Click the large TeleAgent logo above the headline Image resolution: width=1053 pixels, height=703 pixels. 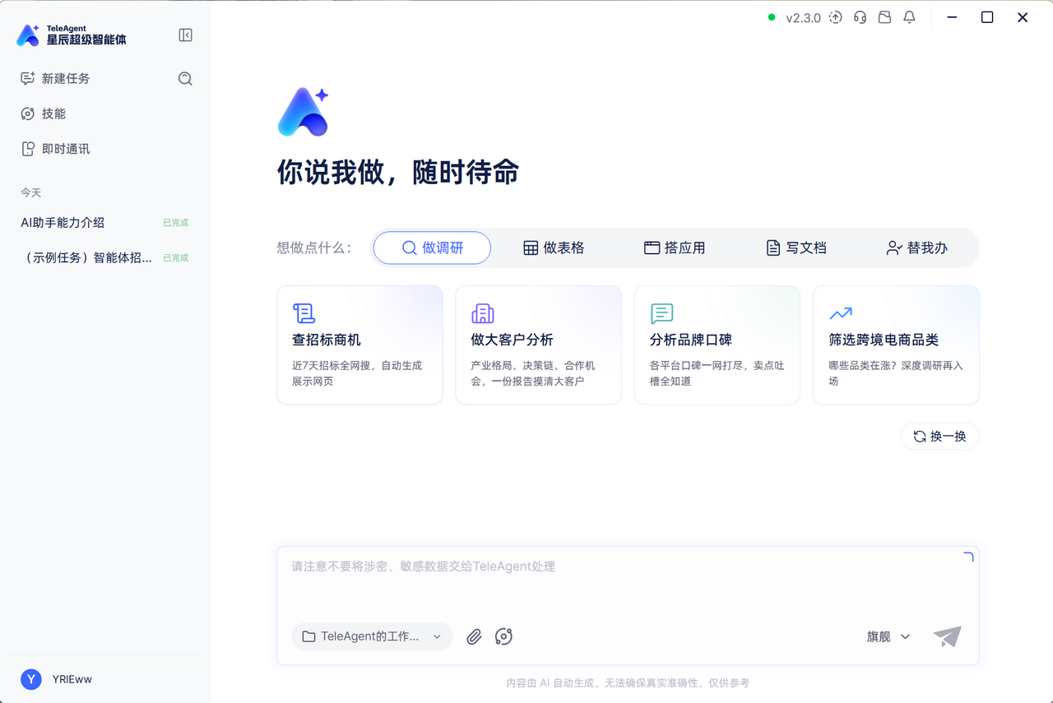[x=304, y=112]
